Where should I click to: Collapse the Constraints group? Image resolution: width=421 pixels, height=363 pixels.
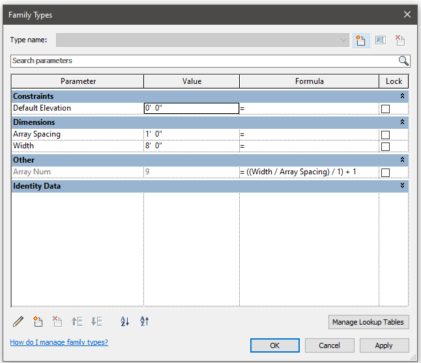click(x=402, y=96)
